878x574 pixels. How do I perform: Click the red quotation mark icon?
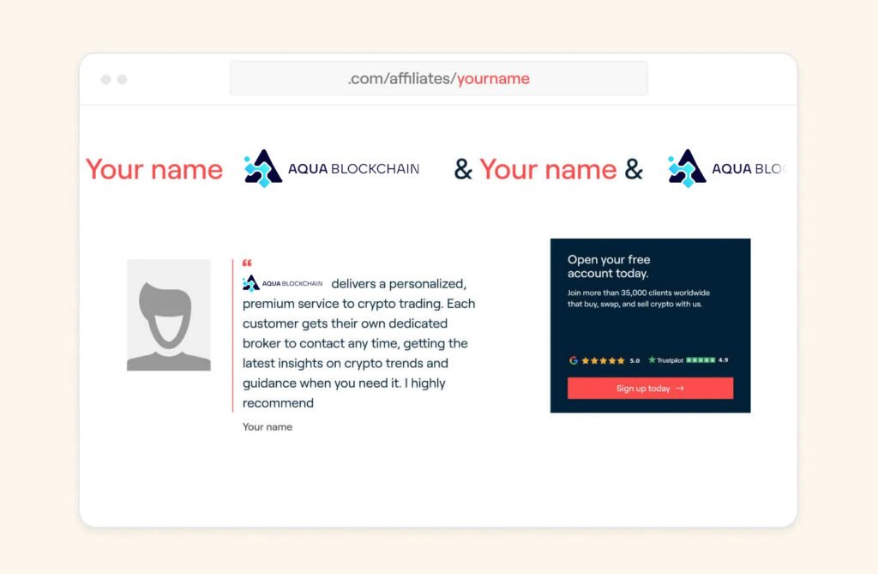(x=247, y=263)
